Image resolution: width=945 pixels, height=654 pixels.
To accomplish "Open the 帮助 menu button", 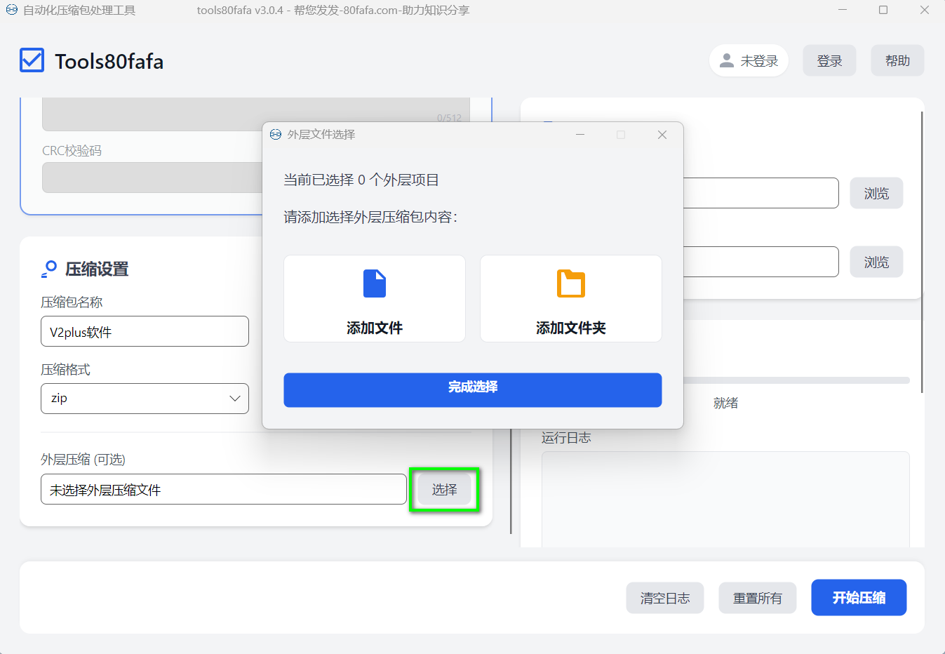I will (x=897, y=61).
